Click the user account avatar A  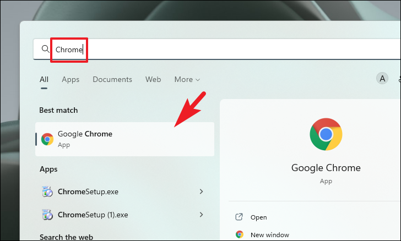point(382,79)
